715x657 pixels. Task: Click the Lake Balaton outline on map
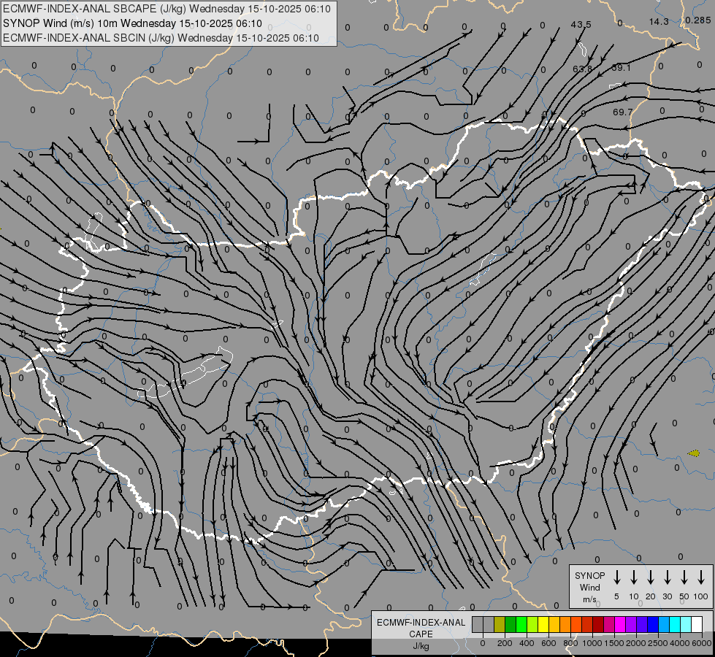coord(185,374)
